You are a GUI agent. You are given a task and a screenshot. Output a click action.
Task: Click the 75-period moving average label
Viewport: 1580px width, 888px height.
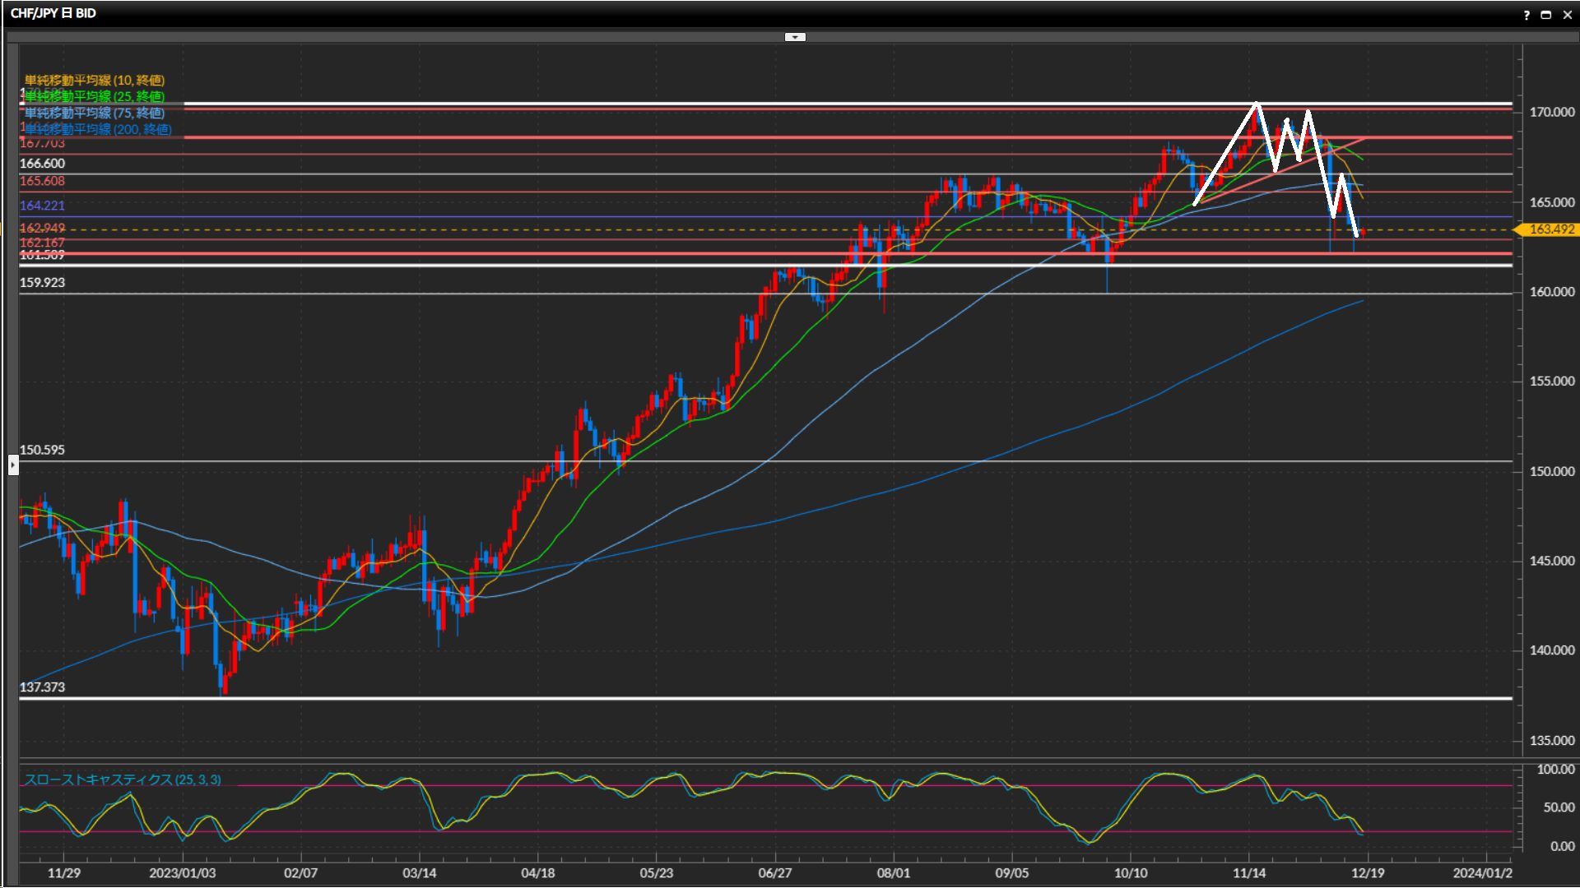(x=95, y=113)
